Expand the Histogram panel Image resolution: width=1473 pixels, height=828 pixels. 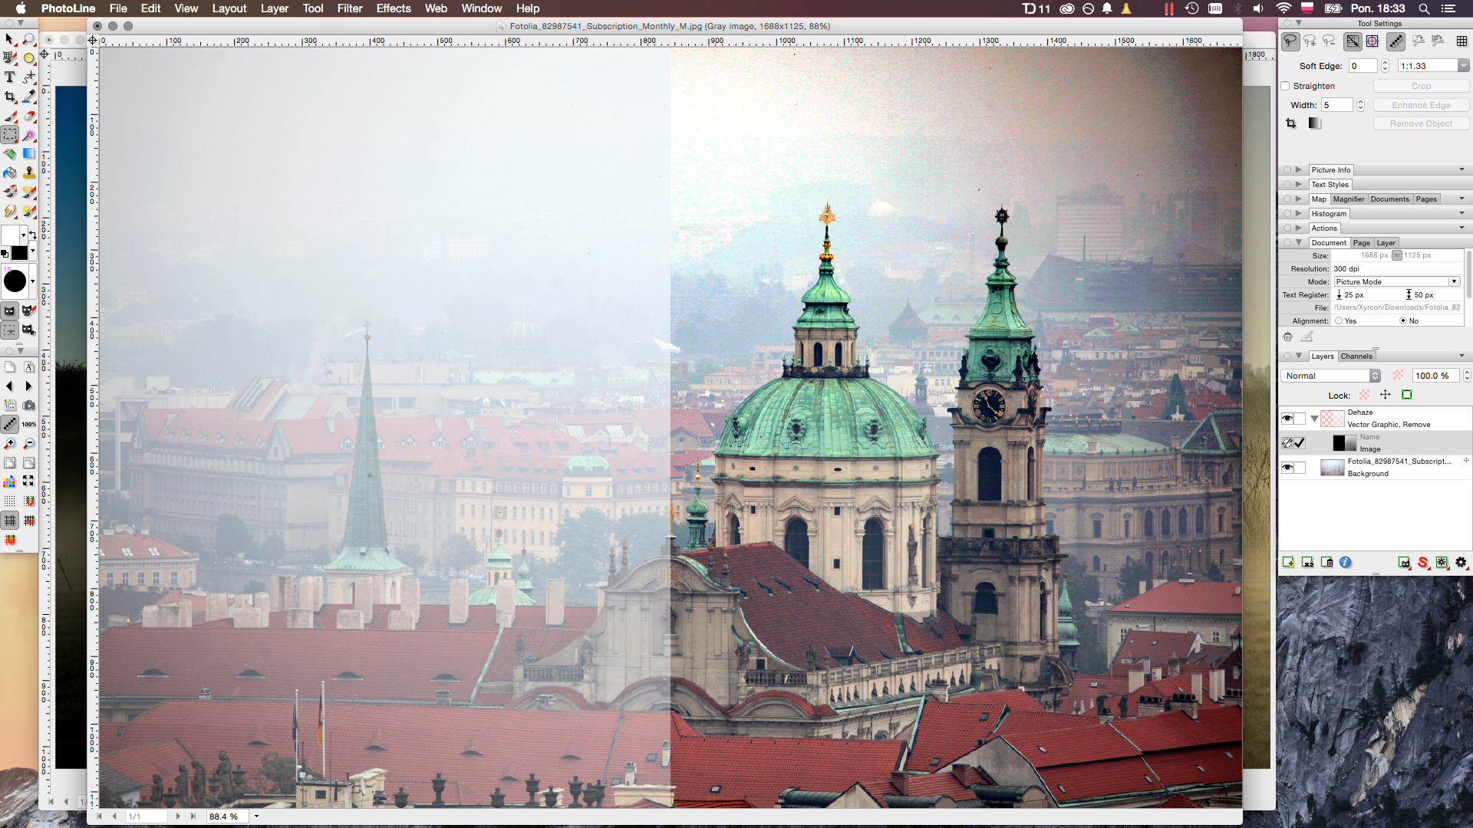point(1298,214)
